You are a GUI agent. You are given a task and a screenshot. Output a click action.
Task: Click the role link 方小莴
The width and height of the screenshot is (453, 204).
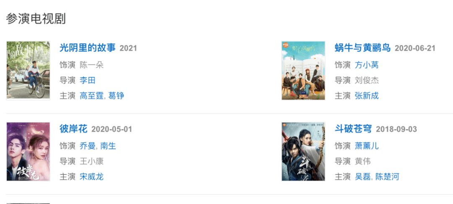(x=367, y=65)
